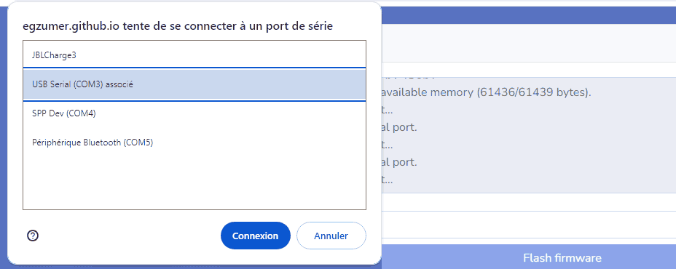
Task: Dismiss the dialog with Annuler
Action: [331, 236]
